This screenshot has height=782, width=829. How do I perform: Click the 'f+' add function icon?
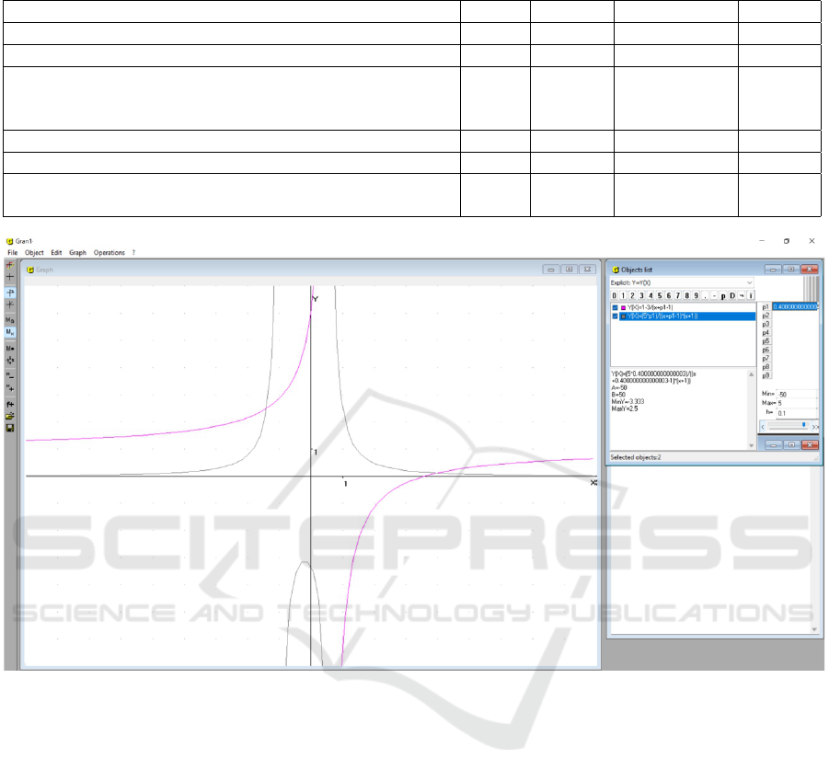[x=10, y=404]
